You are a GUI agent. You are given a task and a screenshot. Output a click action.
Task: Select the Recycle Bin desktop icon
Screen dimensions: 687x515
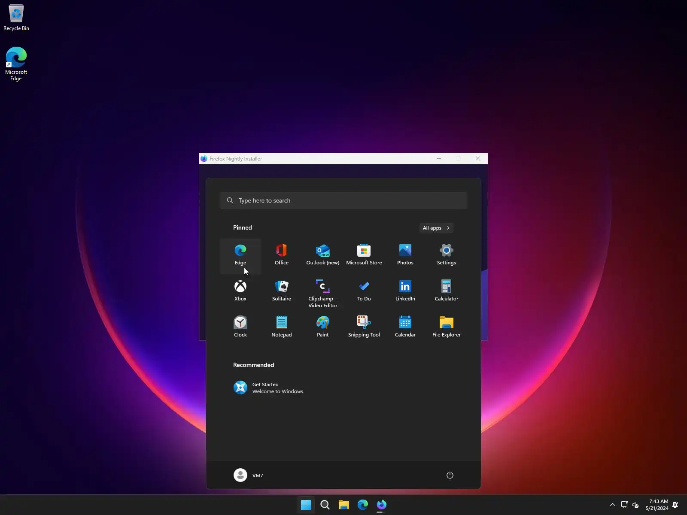(x=16, y=18)
